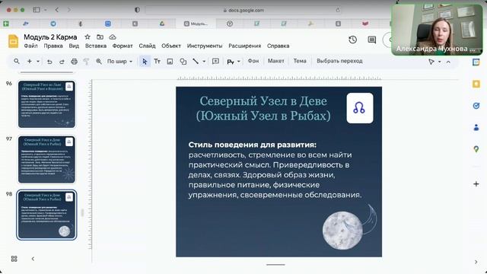Collapse the filmstrip panel arrow

click(x=33, y=259)
